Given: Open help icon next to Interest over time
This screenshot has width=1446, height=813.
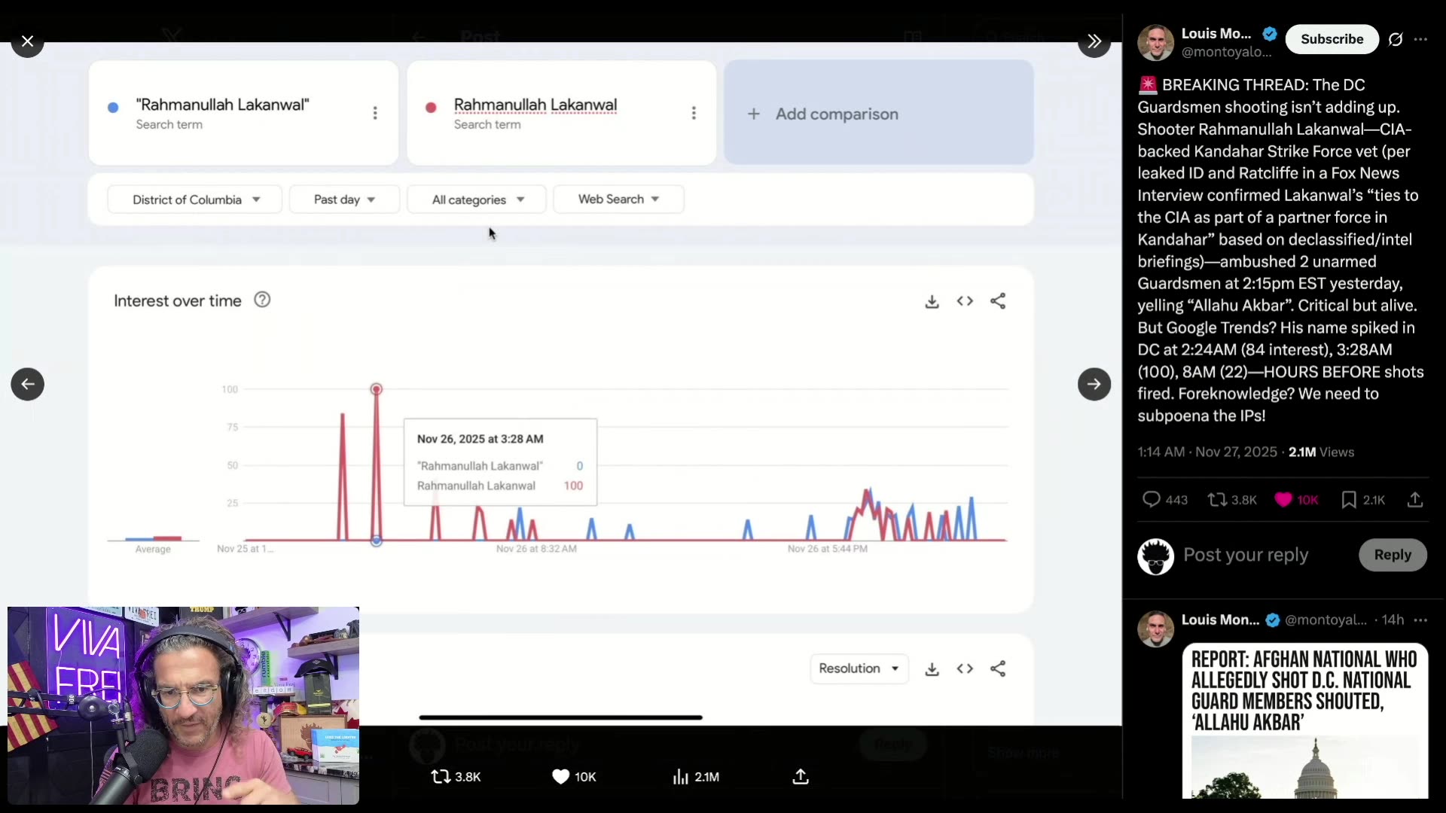Looking at the screenshot, I should point(262,300).
